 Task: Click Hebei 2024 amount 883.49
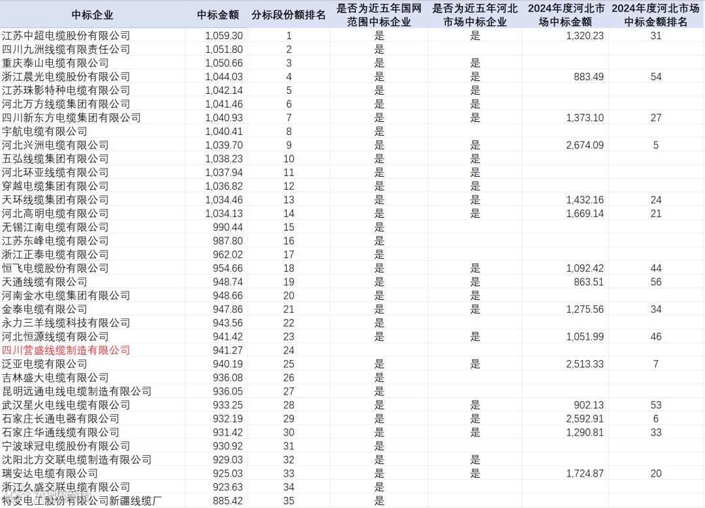click(589, 77)
